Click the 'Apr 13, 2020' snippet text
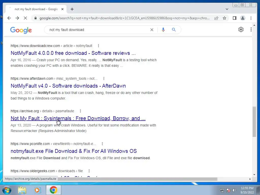The image size is (260, 195). [21, 125]
